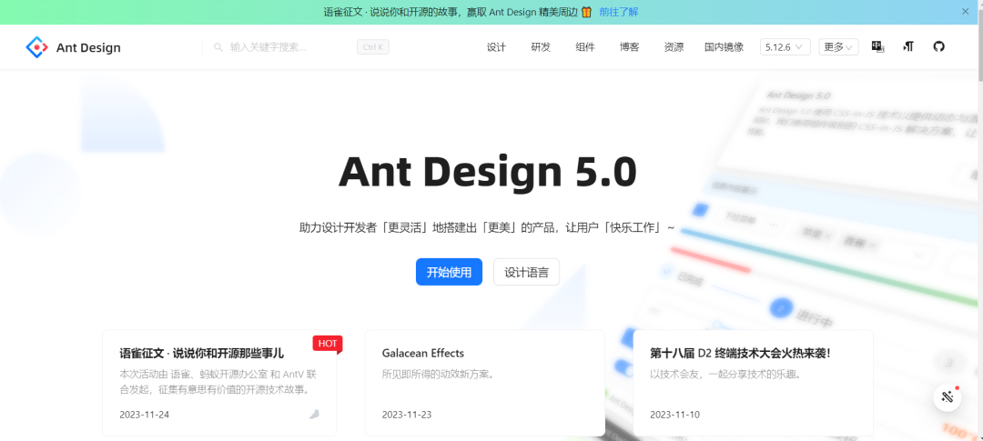Viewport: 983px width, 441px height.
Task: Open the 第十八届 D2 终端技术大会 card
Action: click(753, 383)
